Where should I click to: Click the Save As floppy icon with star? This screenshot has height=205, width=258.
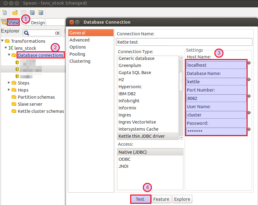click(x=41, y=13)
